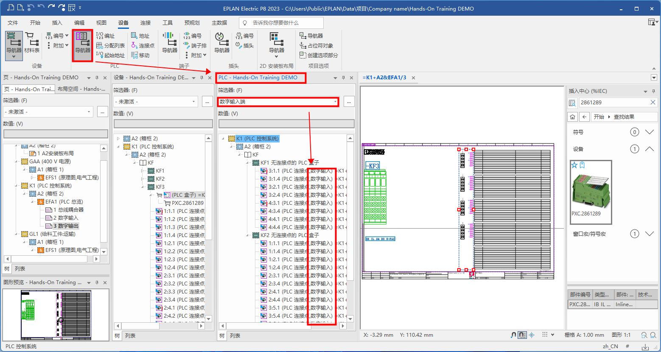Open the 文件 menu
The height and width of the screenshot is (352, 661).
point(13,22)
